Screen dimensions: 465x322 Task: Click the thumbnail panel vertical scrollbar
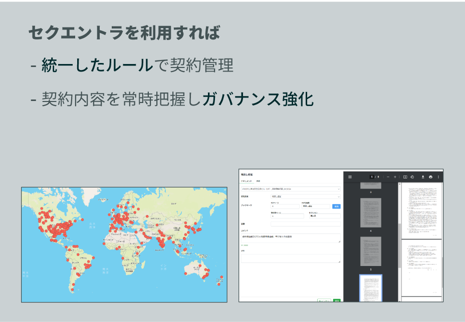(x=399, y=245)
